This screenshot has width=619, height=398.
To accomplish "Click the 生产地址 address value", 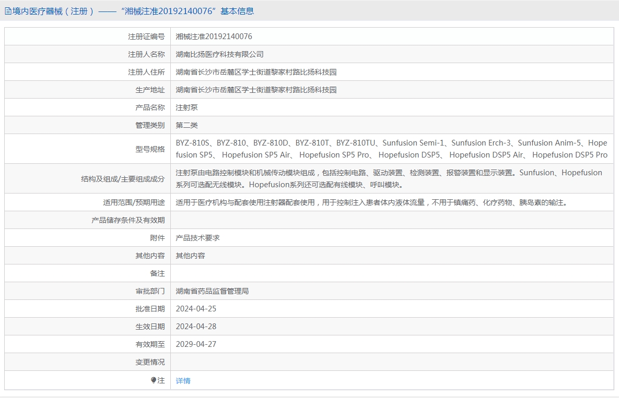I will [x=256, y=90].
